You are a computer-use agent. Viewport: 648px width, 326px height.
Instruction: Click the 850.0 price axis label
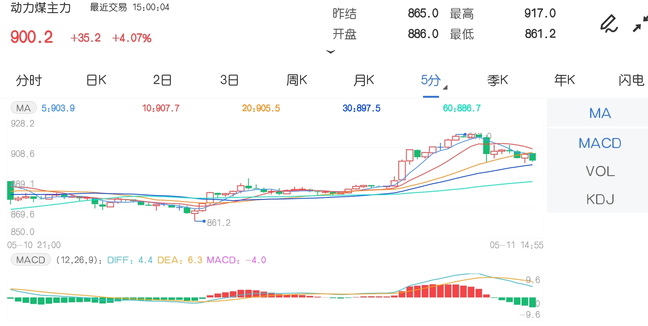click(23, 232)
